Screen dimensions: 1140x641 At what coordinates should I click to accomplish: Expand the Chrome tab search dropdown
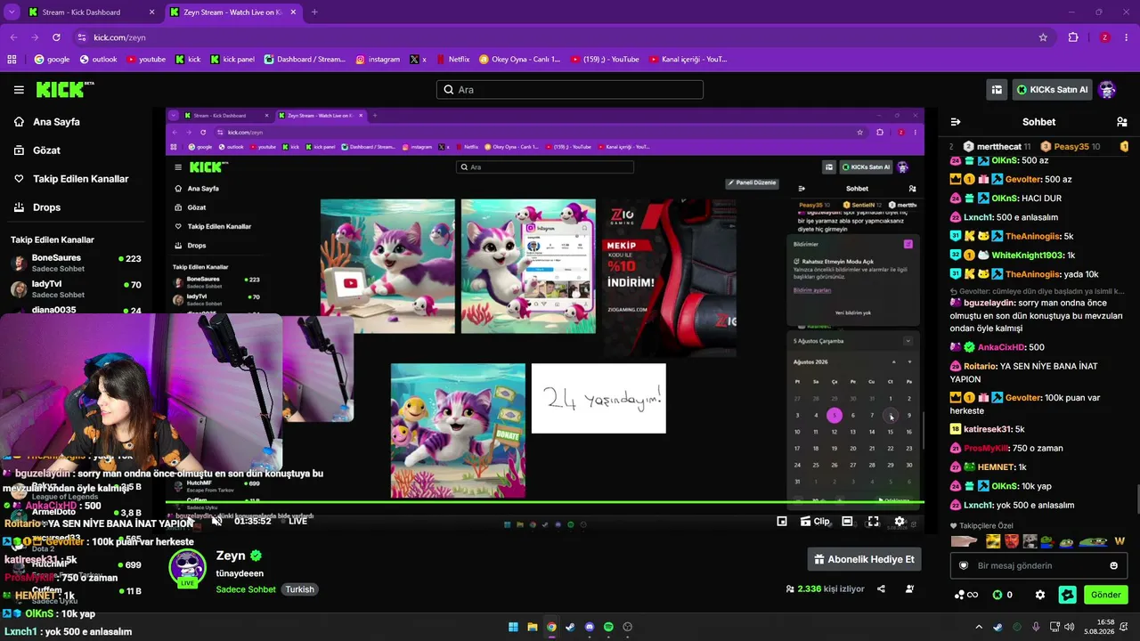coord(12,12)
